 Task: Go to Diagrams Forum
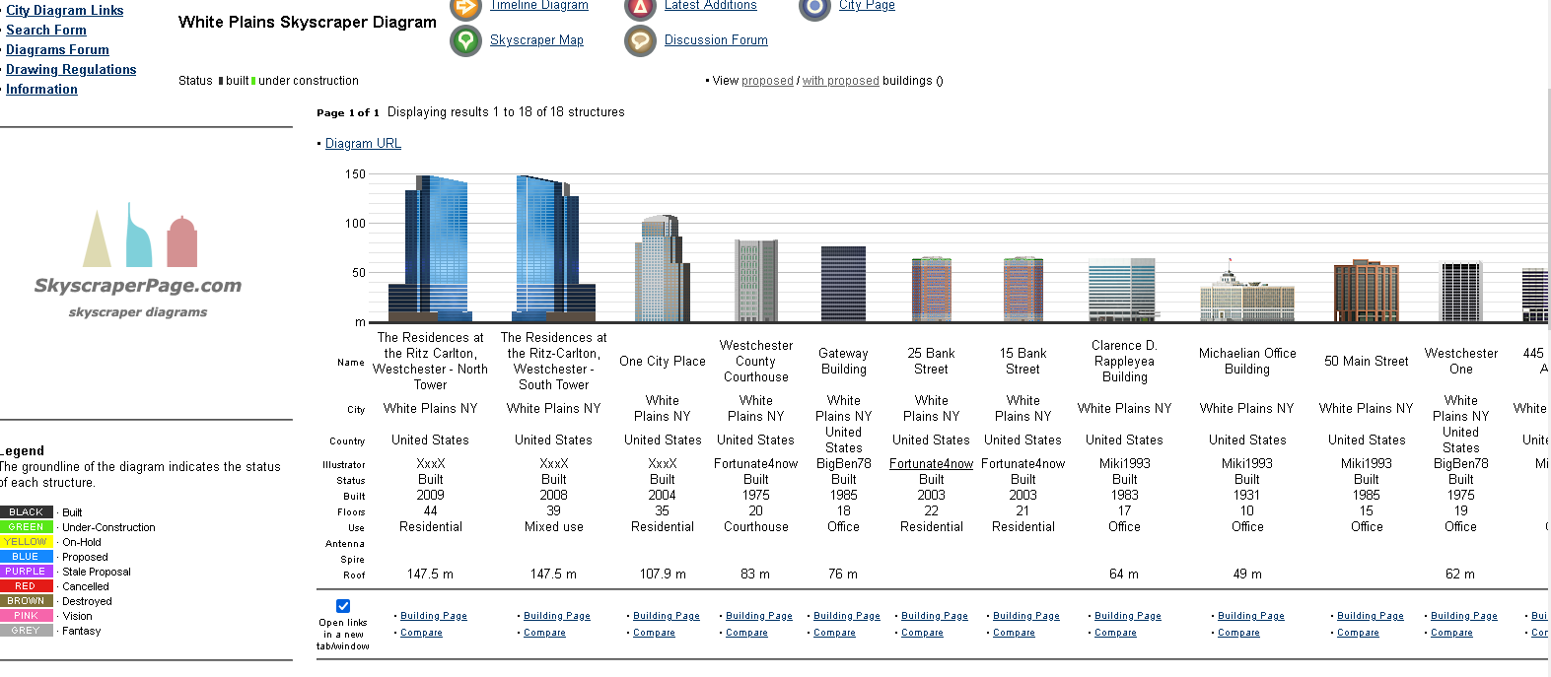click(x=57, y=50)
